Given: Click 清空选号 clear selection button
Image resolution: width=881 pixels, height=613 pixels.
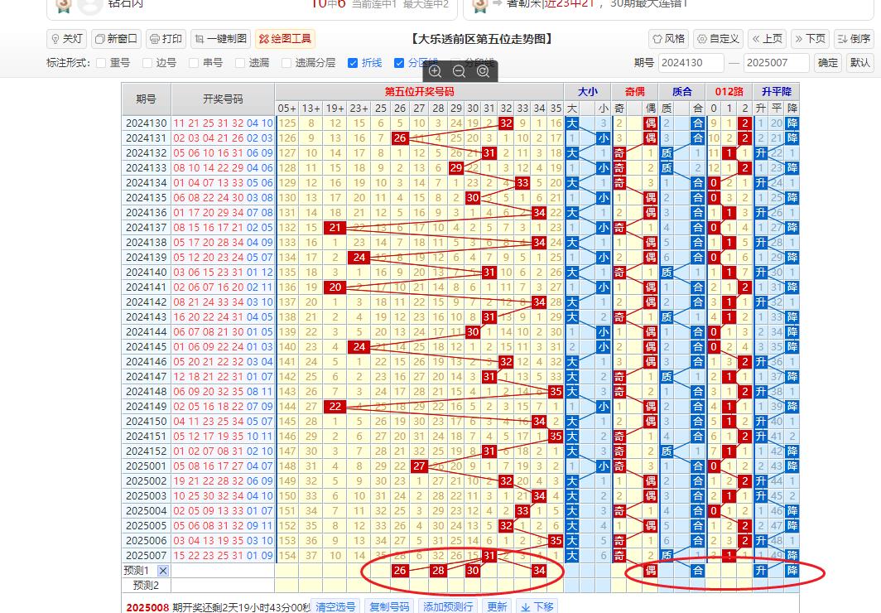Looking at the screenshot, I should point(336,606).
